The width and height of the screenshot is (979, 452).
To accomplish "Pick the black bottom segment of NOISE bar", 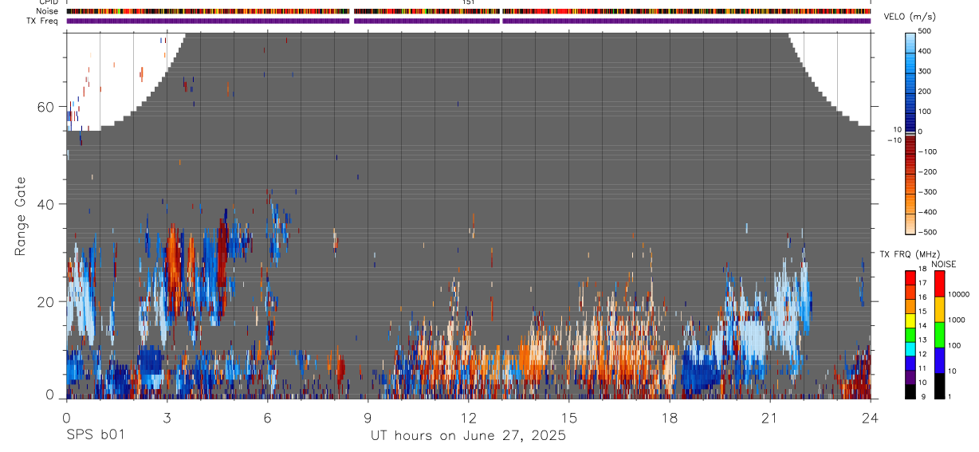I will pos(940,386).
